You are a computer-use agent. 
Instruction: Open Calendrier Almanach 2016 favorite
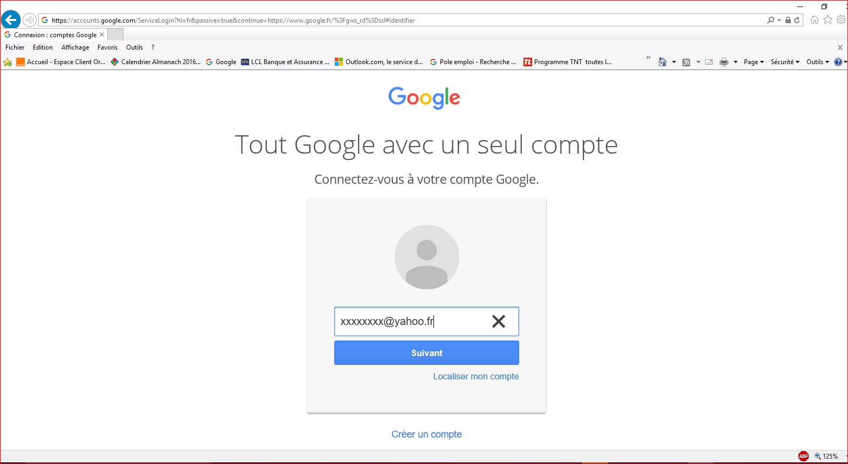pos(156,62)
